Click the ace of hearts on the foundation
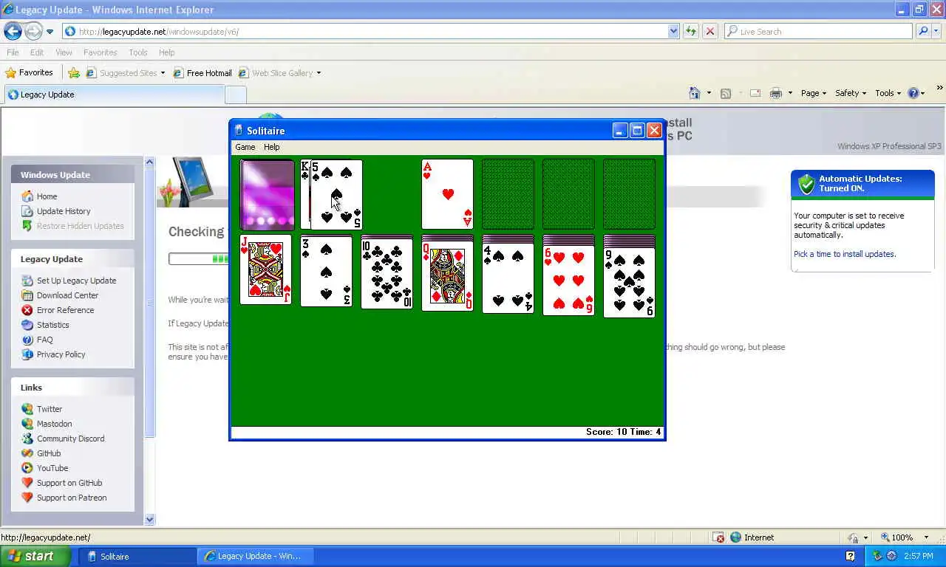Screen dimensions: 946x567 click(x=447, y=195)
